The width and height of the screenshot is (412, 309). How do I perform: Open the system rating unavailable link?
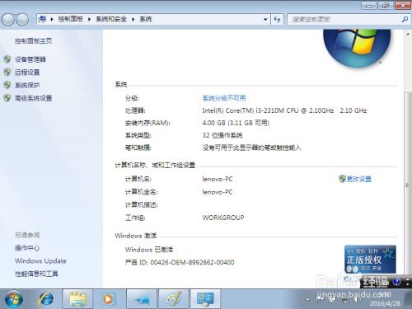[224, 98]
